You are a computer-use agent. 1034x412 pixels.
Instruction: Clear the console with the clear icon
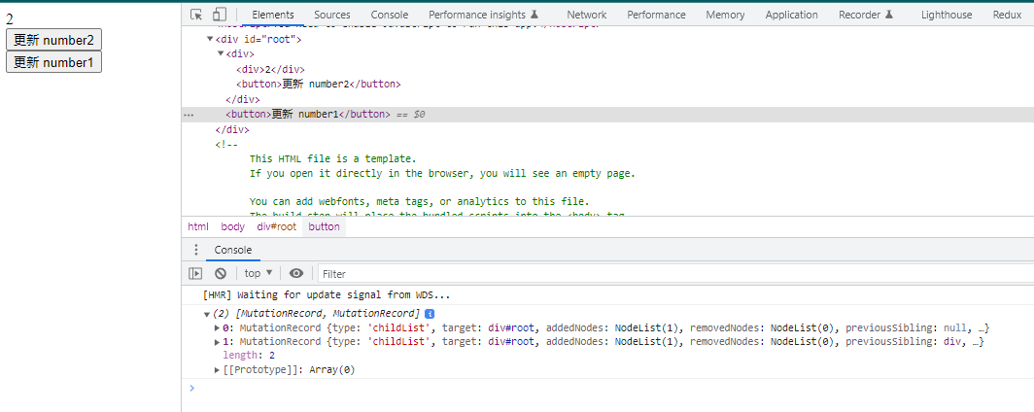[221, 274]
